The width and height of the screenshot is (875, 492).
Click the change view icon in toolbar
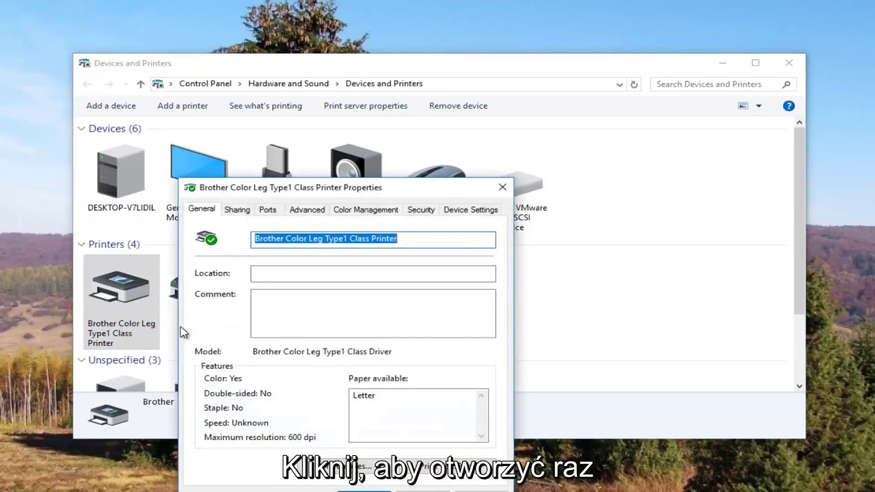743,106
